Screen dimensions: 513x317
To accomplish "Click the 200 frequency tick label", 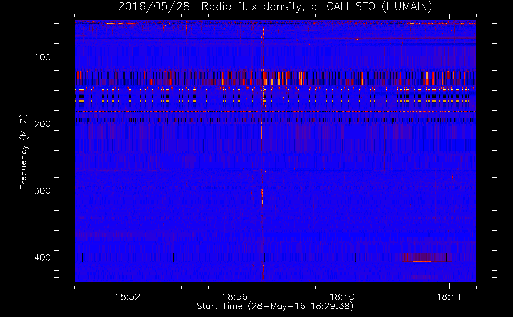I will (x=42, y=124).
